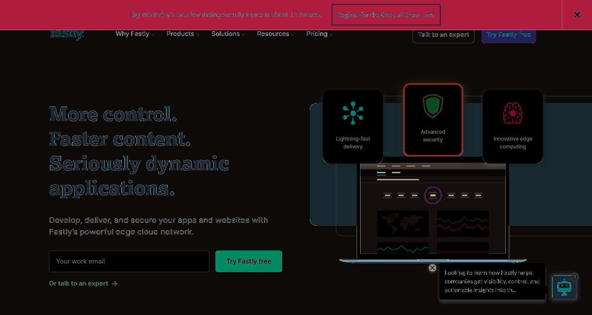Select the Lightning-fast delivery network icon
Image resolution: width=592 pixels, height=315 pixels.
(x=353, y=113)
